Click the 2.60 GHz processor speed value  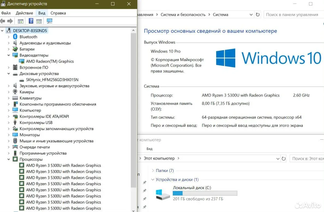(x=301, y=95)
